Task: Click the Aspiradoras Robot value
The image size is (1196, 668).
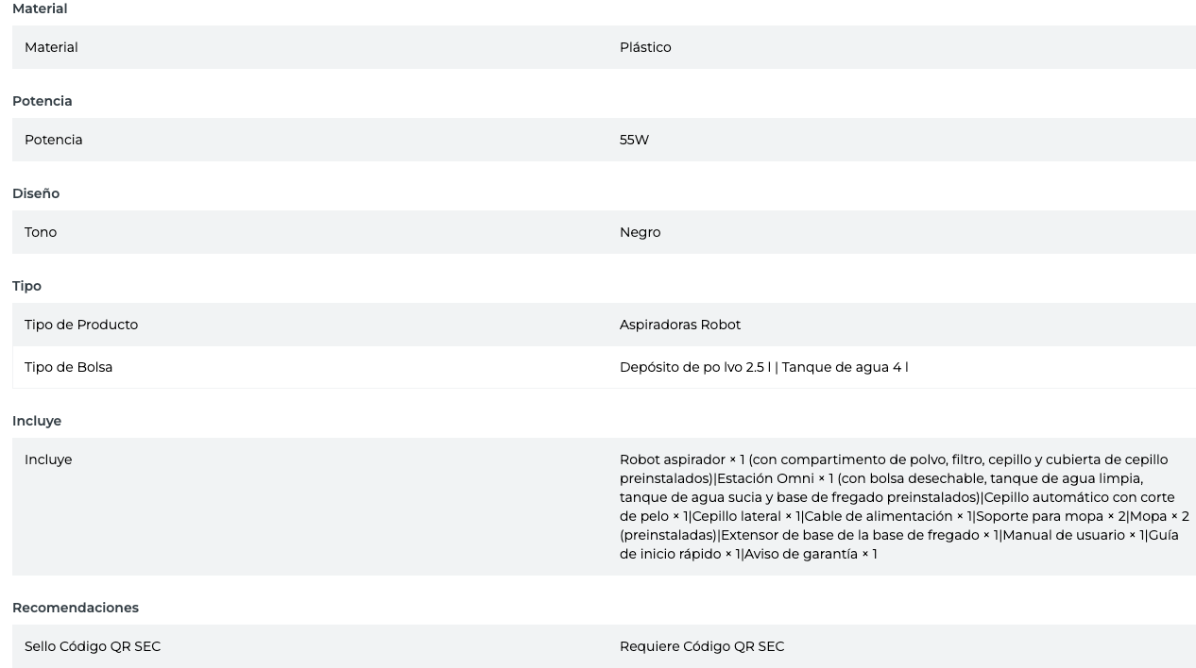Action: click(680, 325)
